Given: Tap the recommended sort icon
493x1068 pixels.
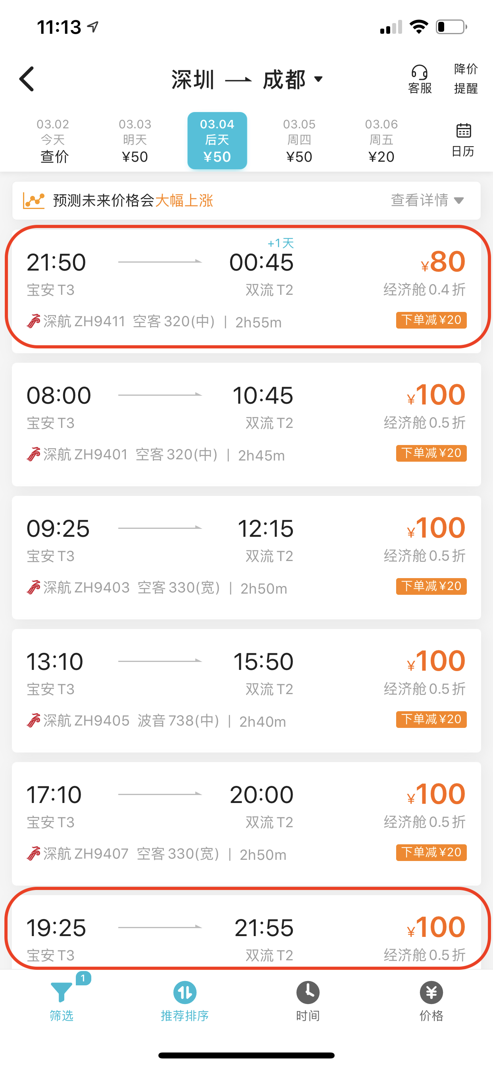Looking at the screenshot, I should tap(185, 993).
